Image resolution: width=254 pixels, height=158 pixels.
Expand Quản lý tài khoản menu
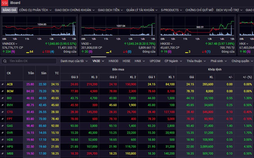coord(142,10)
